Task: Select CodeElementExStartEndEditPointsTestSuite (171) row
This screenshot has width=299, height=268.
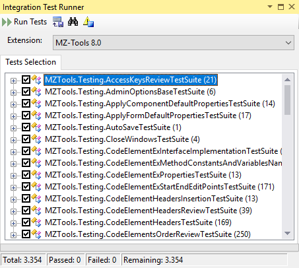Action: tap(160, 187)
